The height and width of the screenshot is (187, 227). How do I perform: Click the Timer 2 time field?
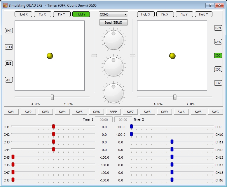pyautogui.click(x=123, y=119)
